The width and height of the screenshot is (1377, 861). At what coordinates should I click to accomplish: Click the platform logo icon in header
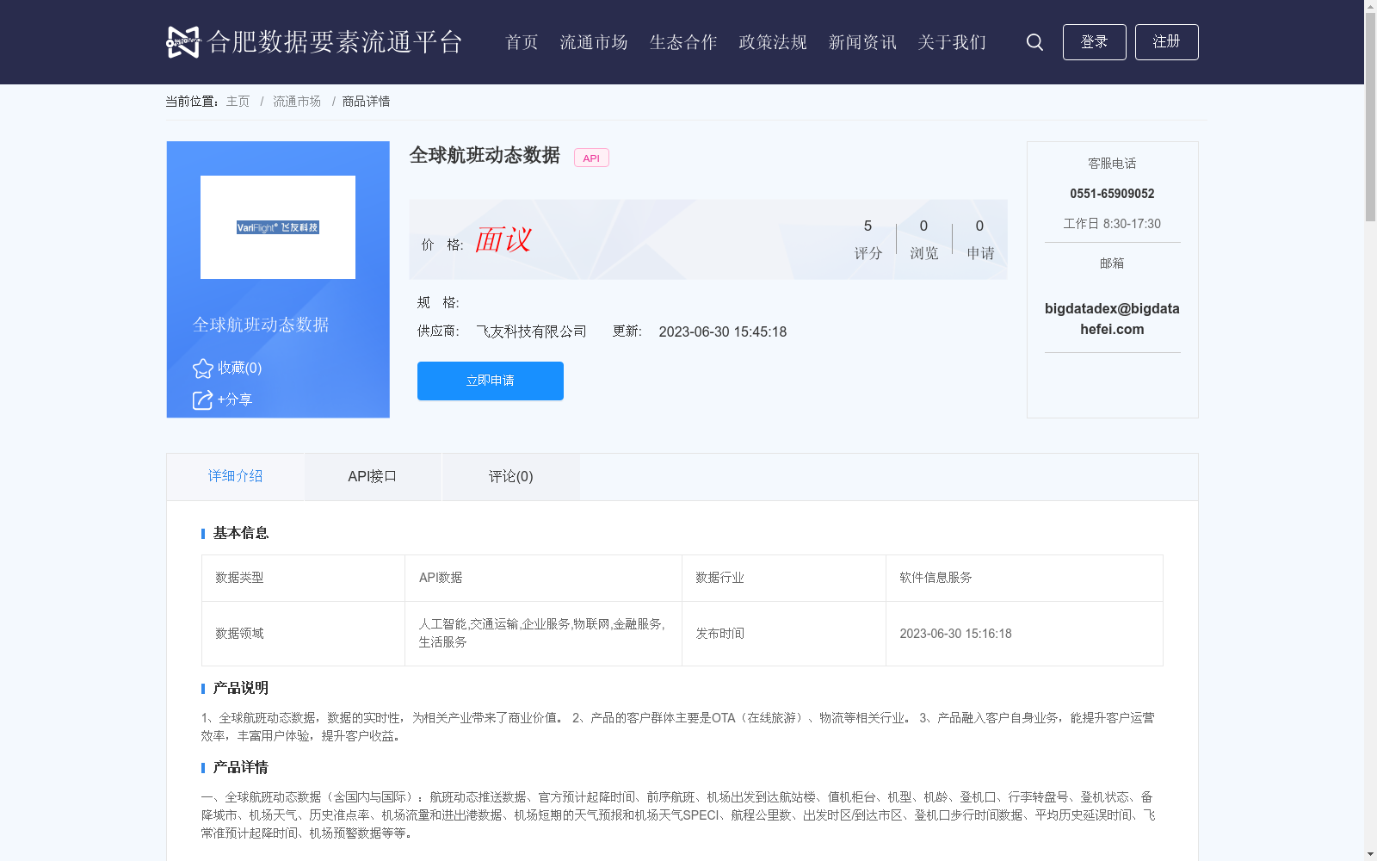183,41
